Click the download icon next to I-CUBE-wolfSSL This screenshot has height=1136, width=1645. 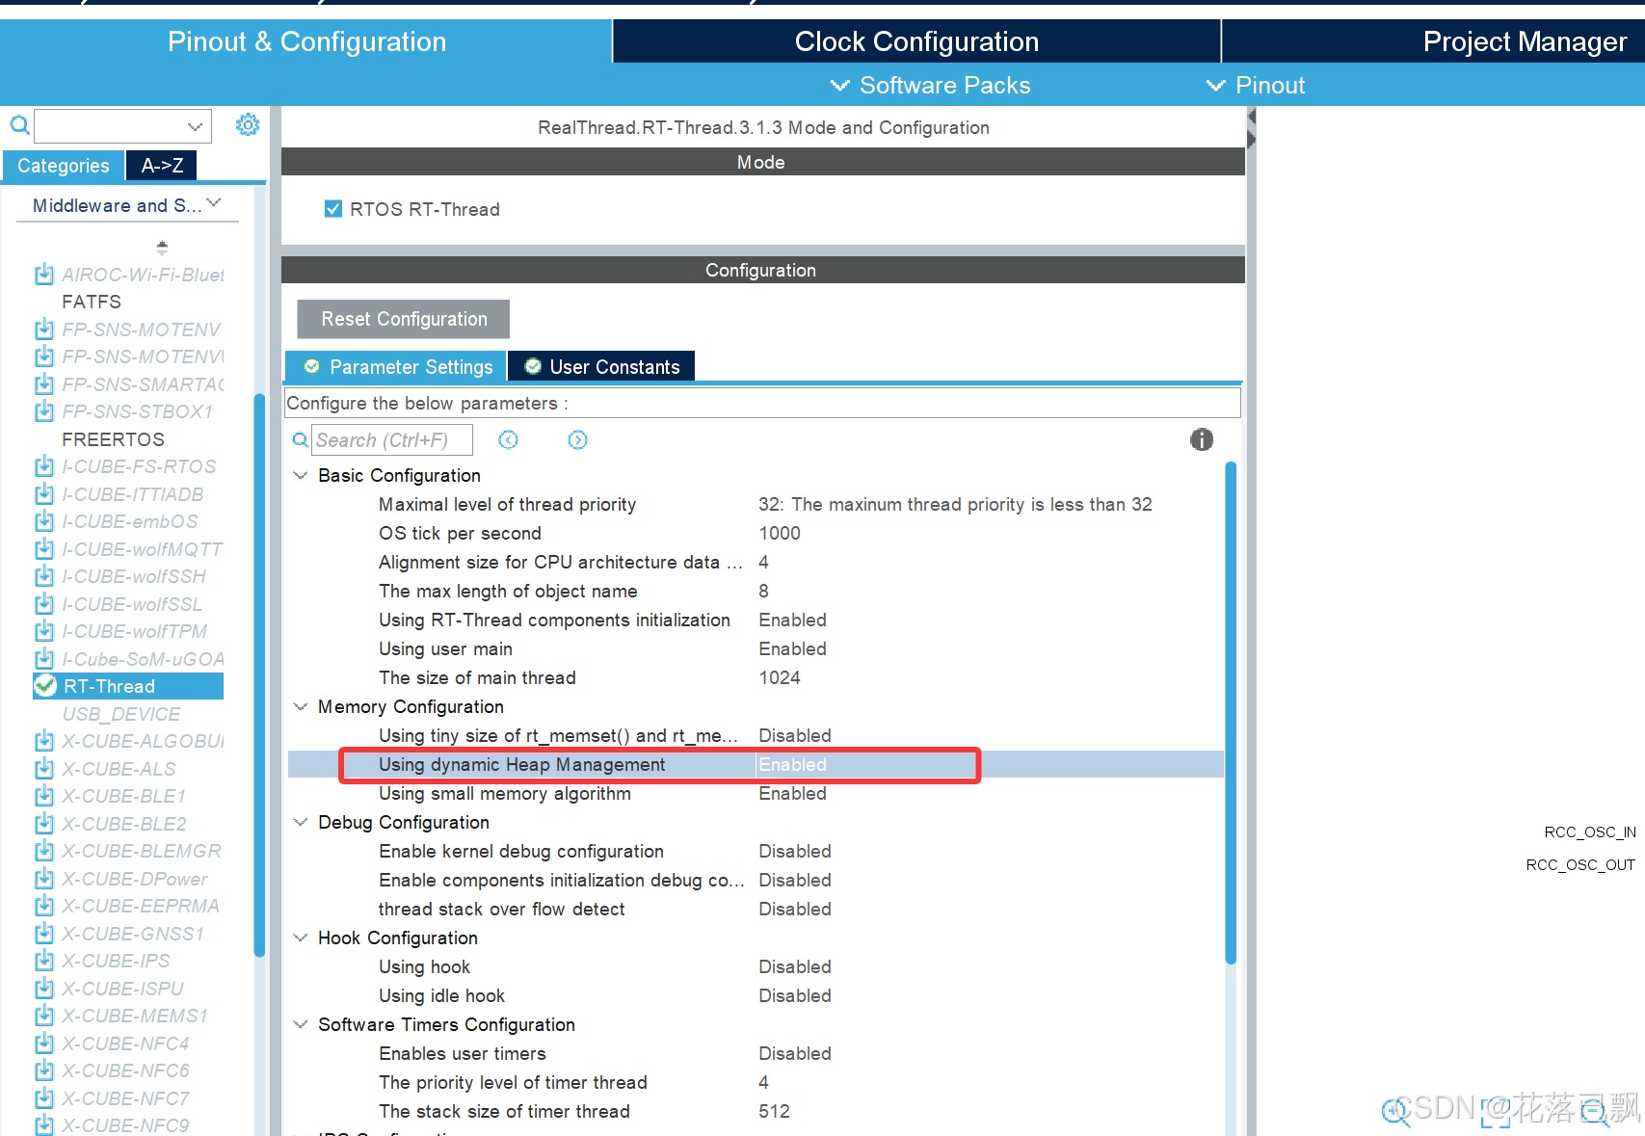click(x=44, y=604)
